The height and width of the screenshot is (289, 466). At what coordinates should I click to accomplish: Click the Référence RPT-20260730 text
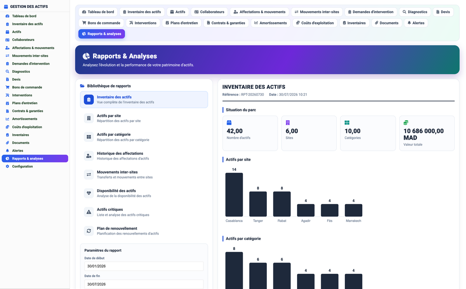[243, 95]
